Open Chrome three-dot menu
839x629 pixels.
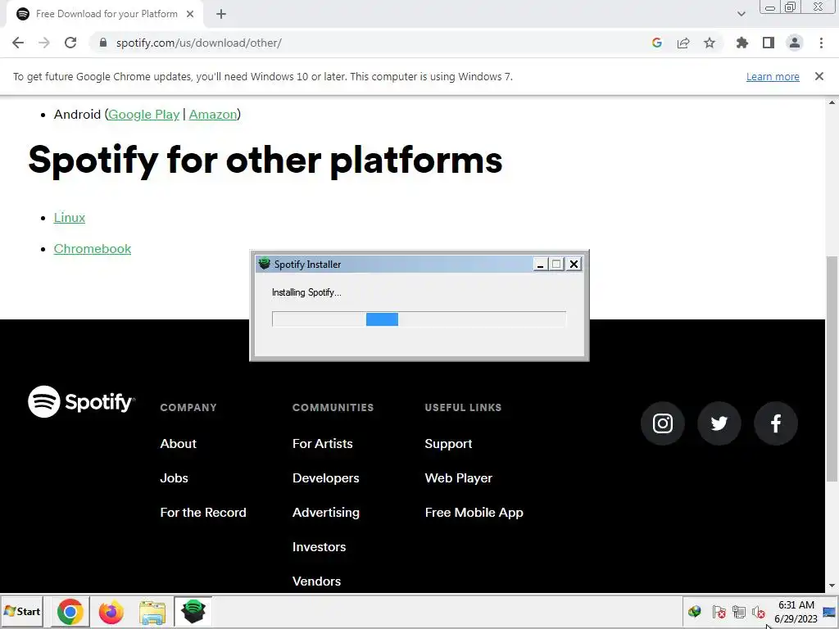821,43
